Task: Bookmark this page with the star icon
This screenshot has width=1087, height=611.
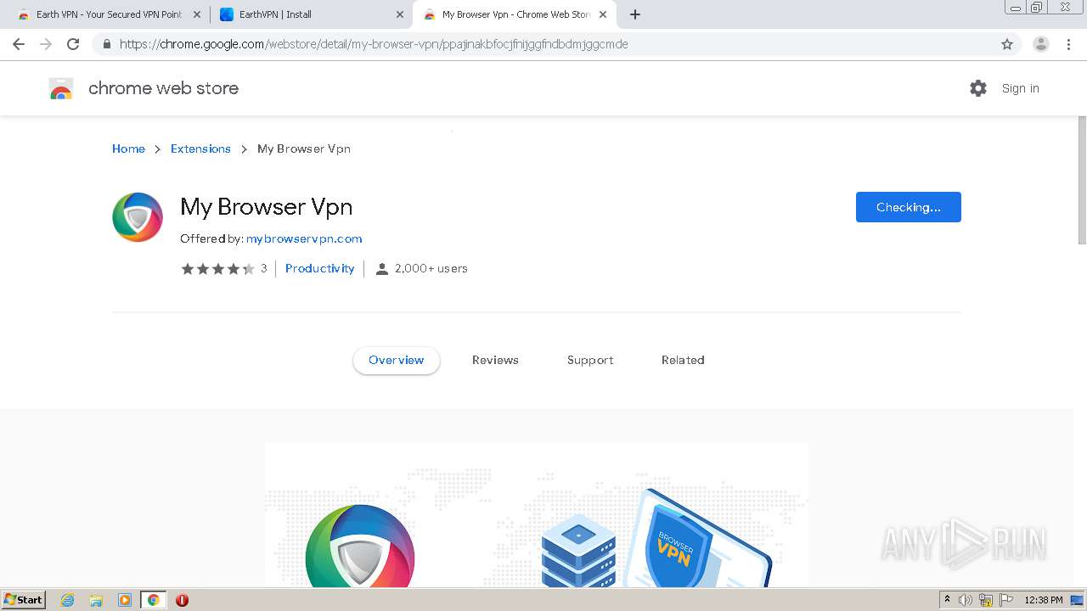Action: point(1007,44)
